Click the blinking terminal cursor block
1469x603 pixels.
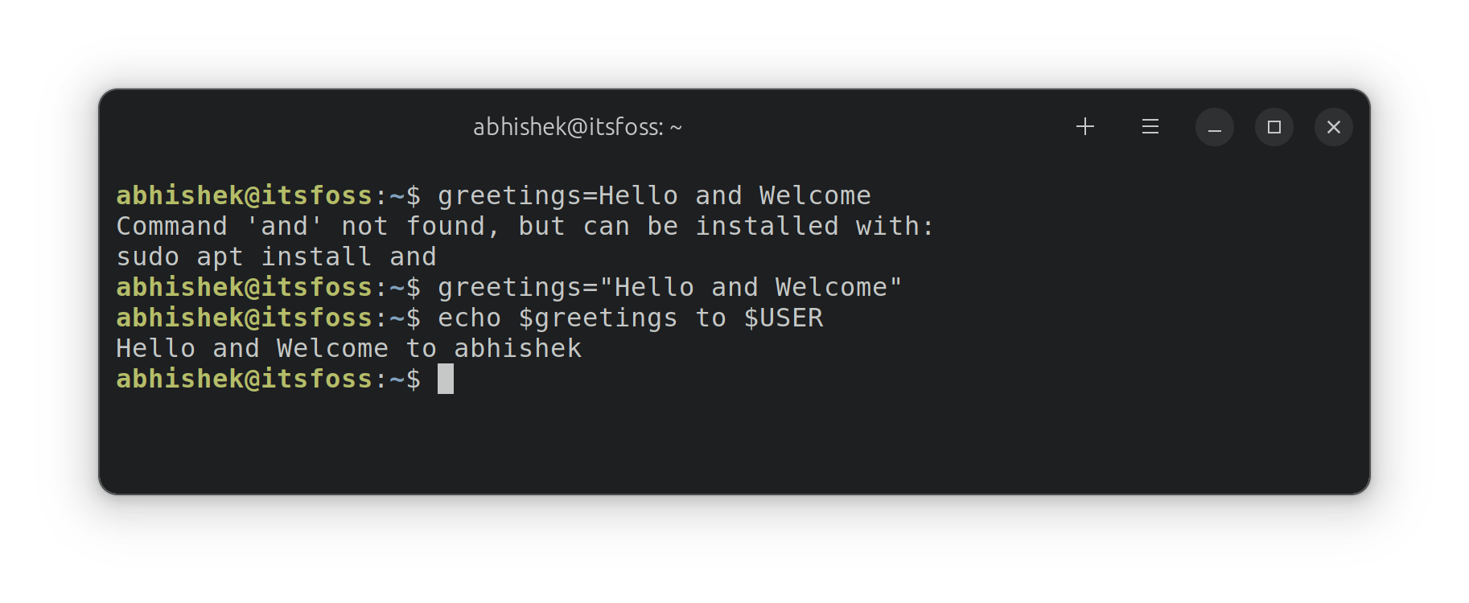click(446, 379)
